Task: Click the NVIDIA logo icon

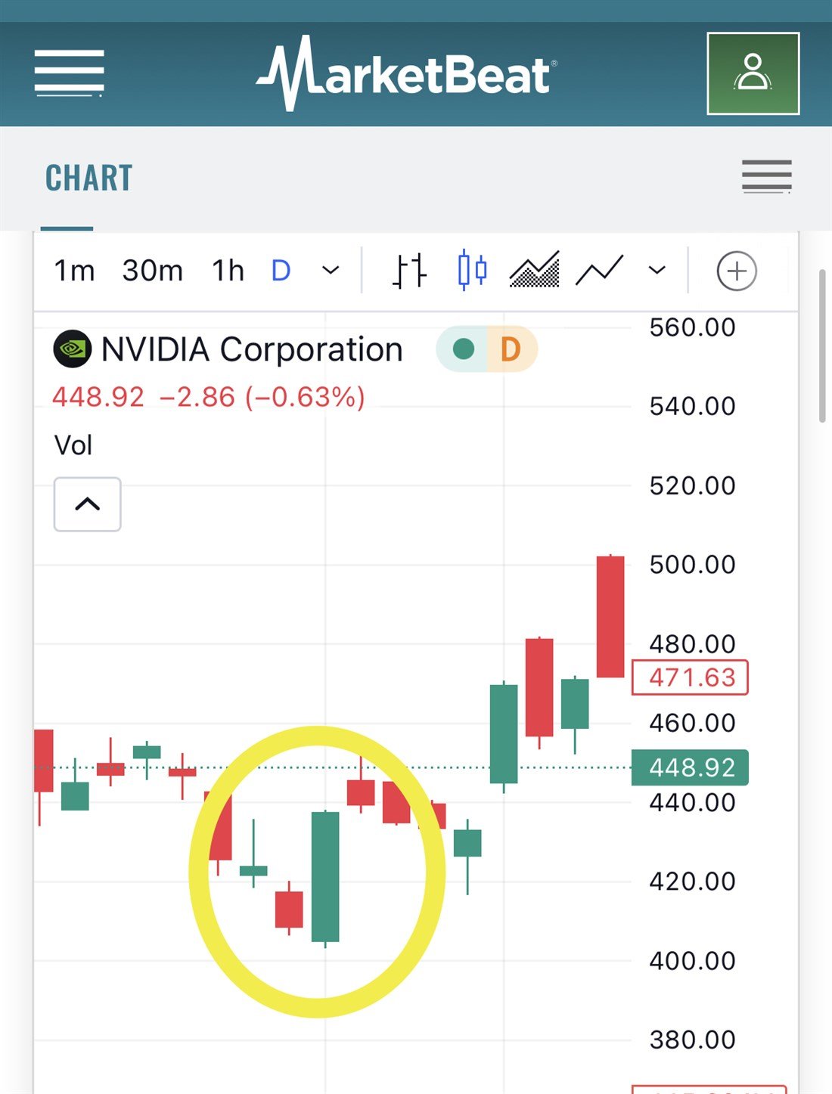Action: [73, 349]
